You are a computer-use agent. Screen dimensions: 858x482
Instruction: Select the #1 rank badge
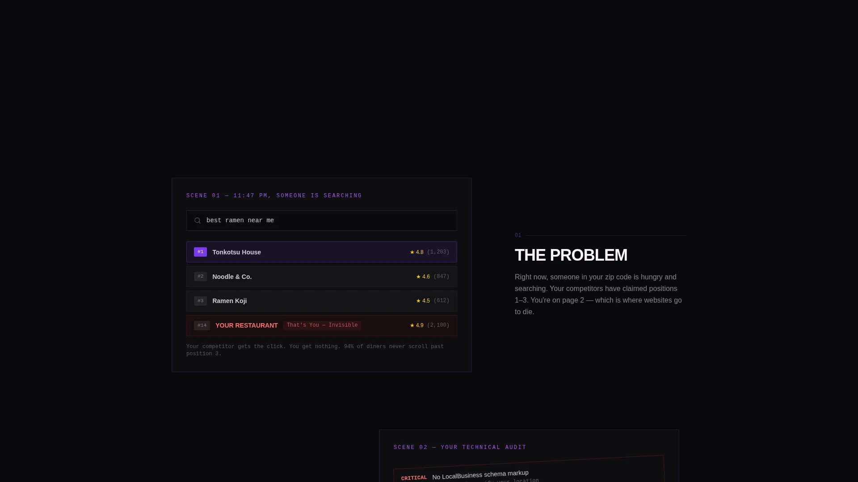point(200,252)
